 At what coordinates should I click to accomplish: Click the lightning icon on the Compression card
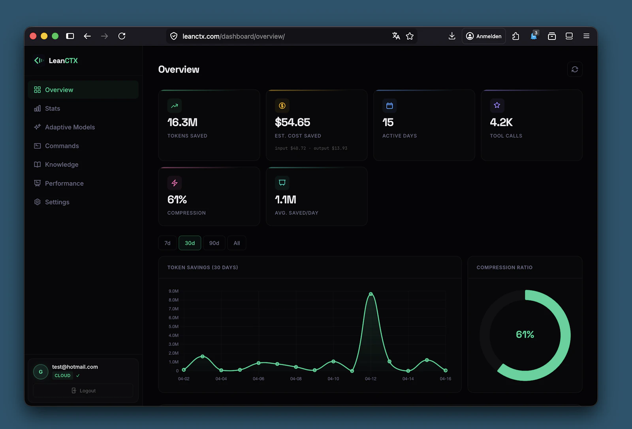pos(174,183)
